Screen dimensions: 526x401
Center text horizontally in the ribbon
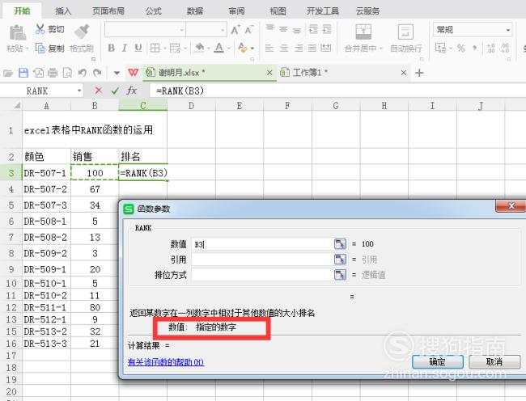click(284, 48)
